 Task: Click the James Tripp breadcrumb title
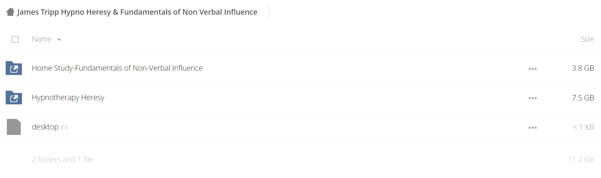click(x=137, y=12)
